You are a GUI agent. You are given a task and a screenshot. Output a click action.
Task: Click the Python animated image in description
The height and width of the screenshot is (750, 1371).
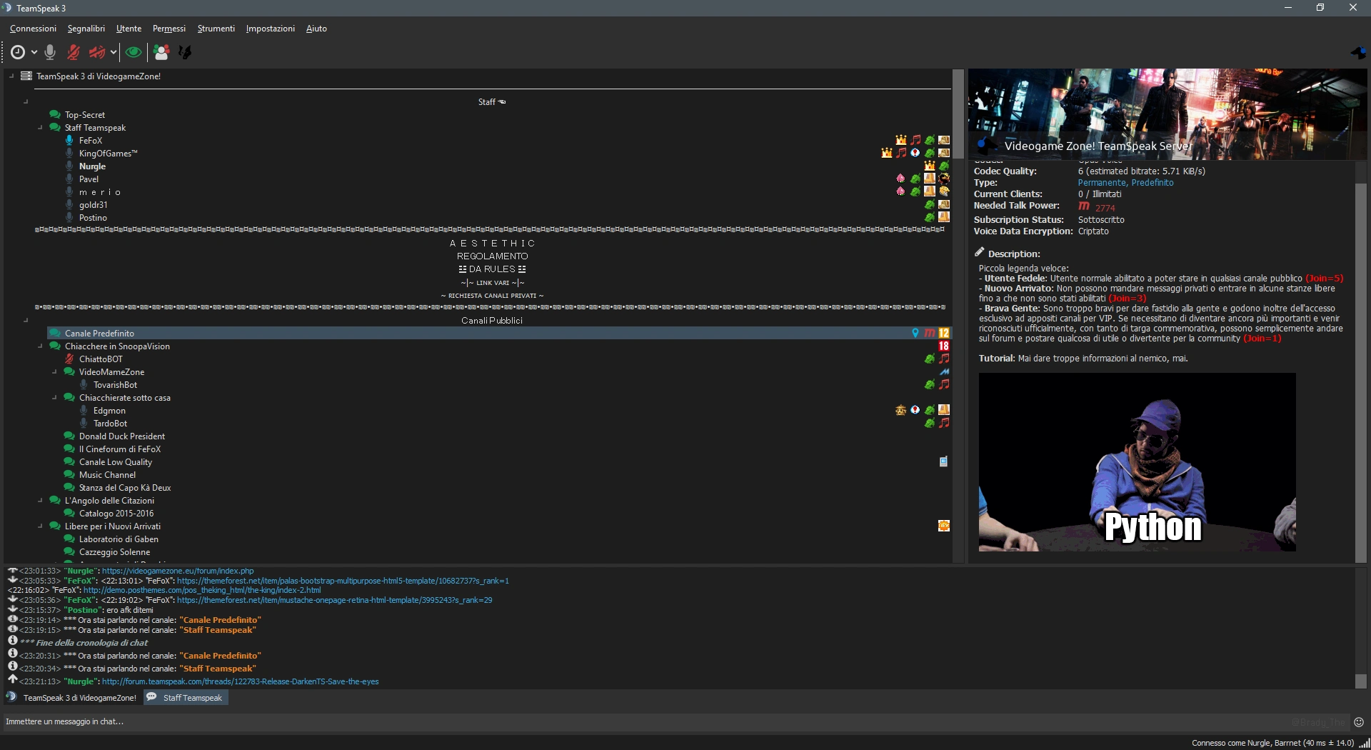click(x=1138, y=462)
